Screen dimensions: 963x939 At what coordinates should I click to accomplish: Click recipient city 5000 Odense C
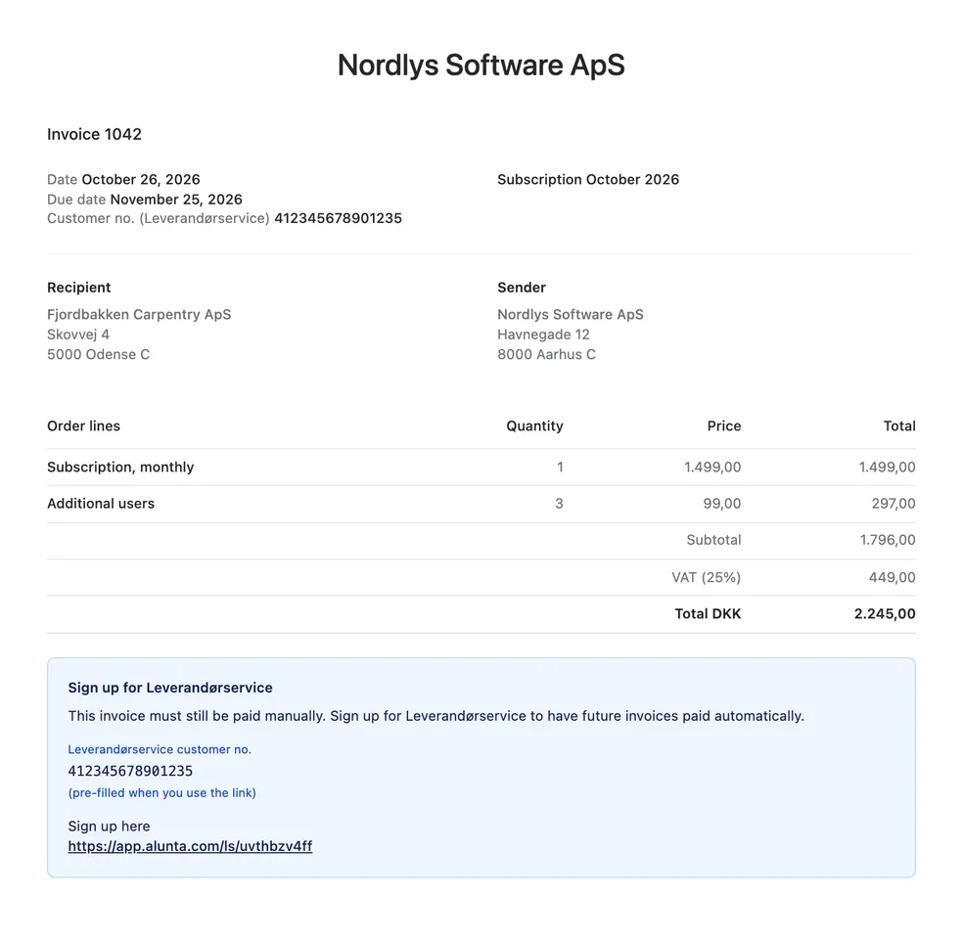coord(98,355)
